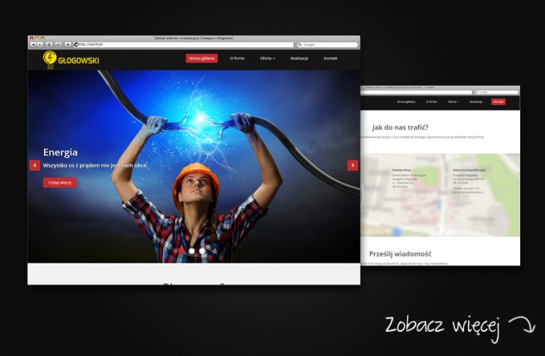The width and height of the screenshot is (545, 356).
Task: Expand the Oferta dropdown in front window
Action: [268, 58]
